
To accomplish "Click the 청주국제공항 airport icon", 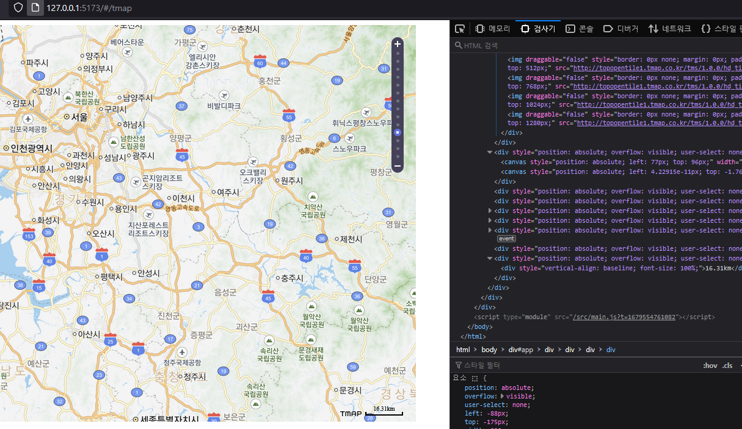I will click(x=182, y=353).
